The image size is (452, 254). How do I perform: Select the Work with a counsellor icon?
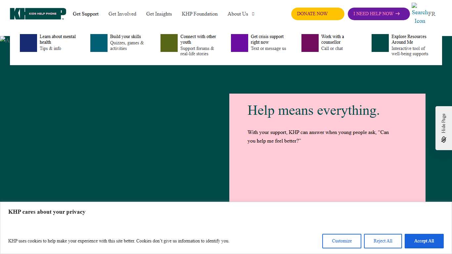click(309, 43)
